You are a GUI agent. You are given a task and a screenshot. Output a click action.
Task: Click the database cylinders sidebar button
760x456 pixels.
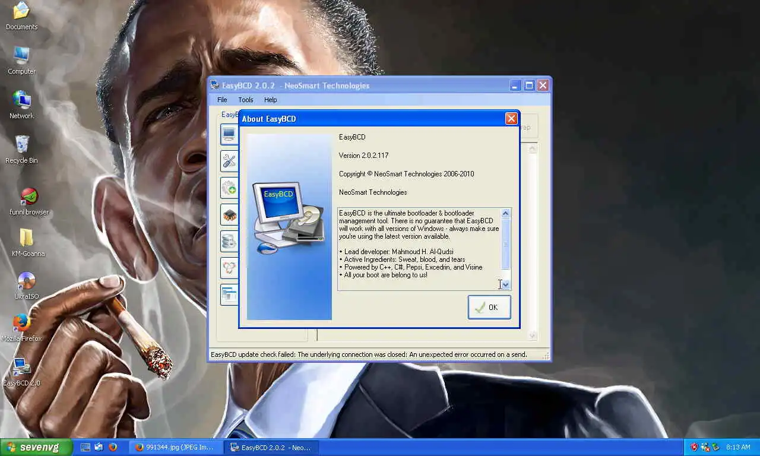click(229, 241)
